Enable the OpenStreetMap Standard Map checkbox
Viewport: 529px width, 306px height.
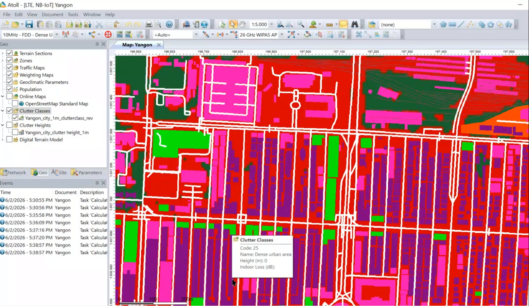(x=15, y=103)
